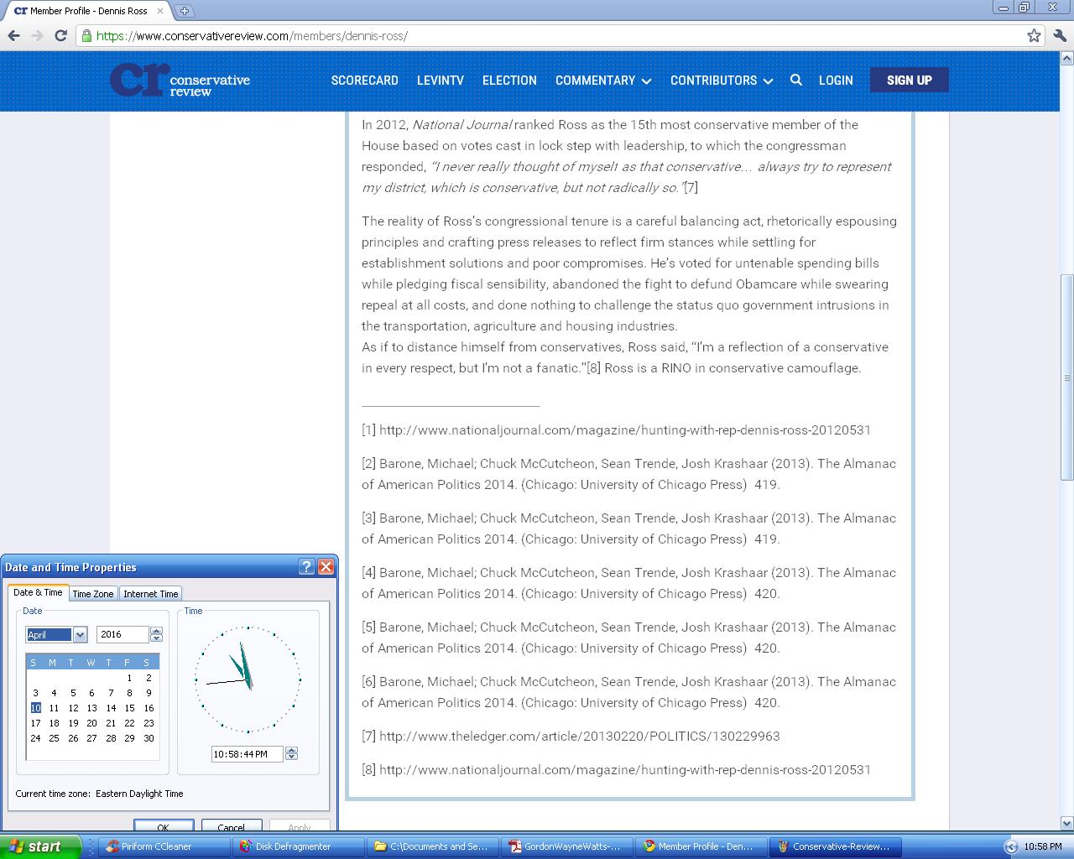
Task: Select the Internet Time tab
Action: point(151,593)
